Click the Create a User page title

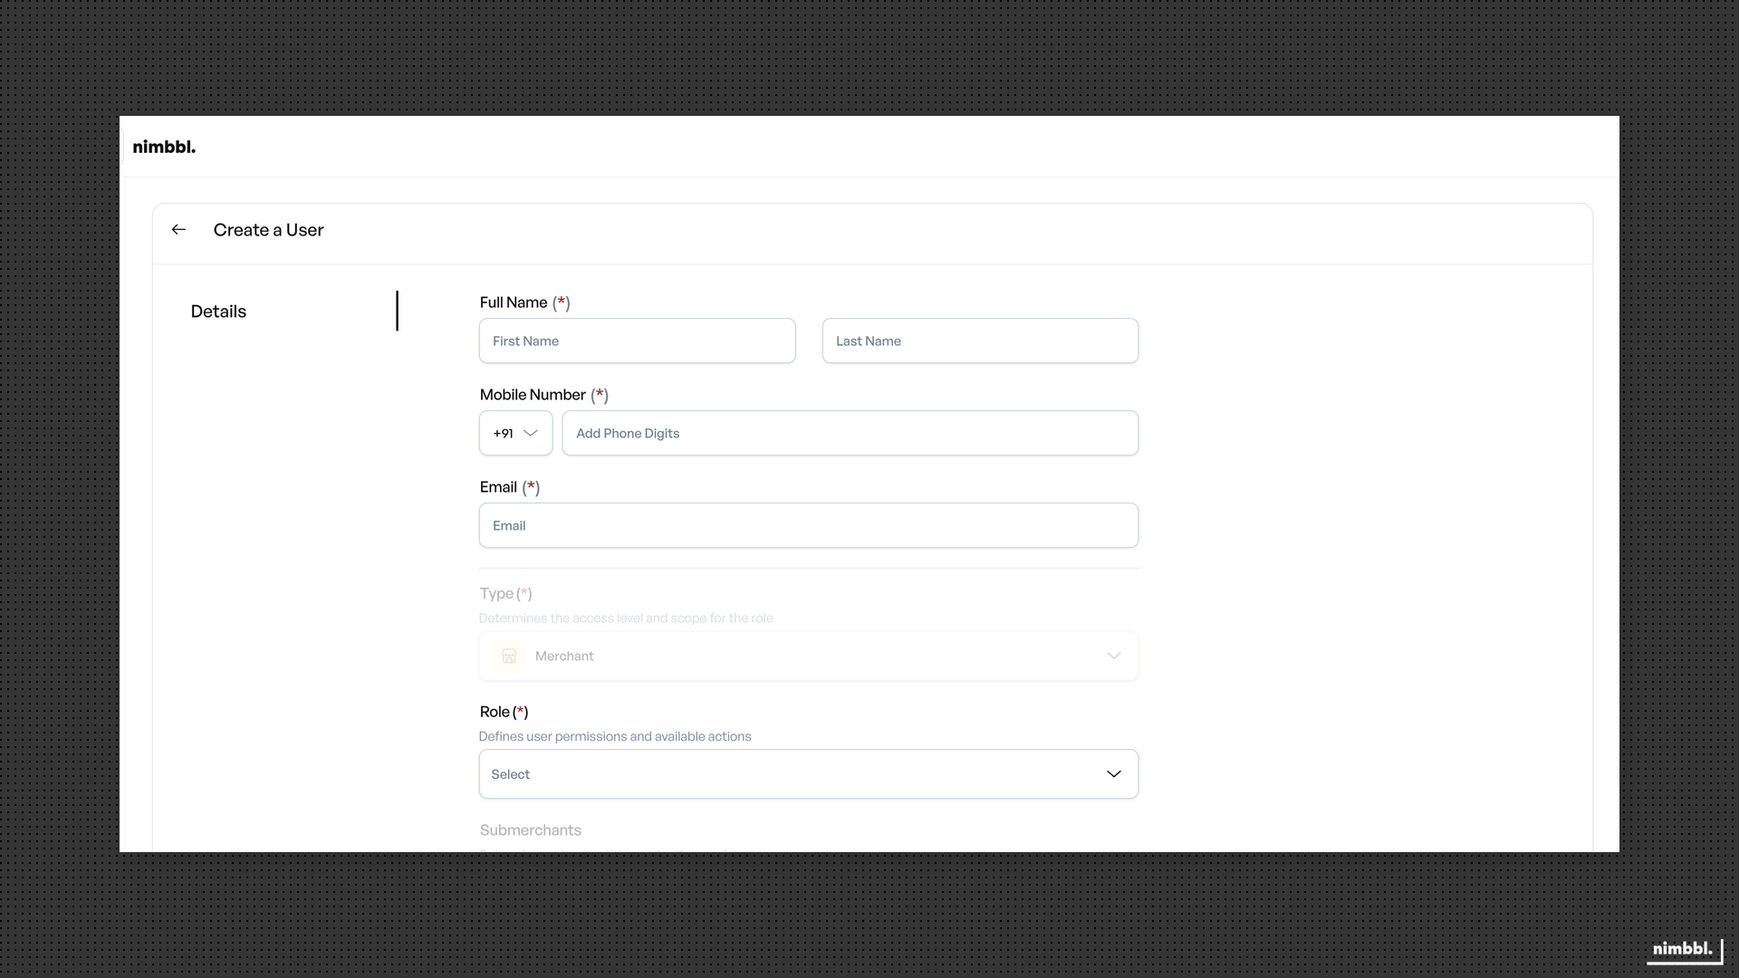[x=268, y=229]
